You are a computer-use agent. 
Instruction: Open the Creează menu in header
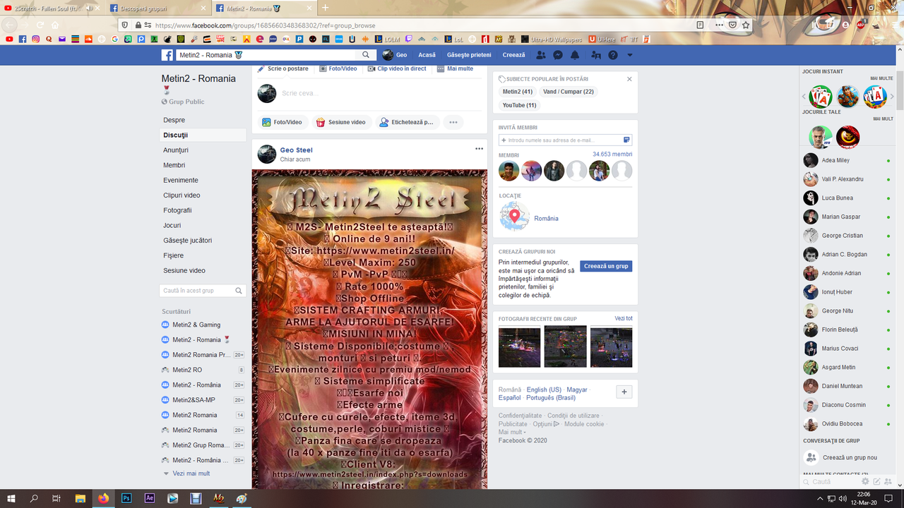coord(514,55)
